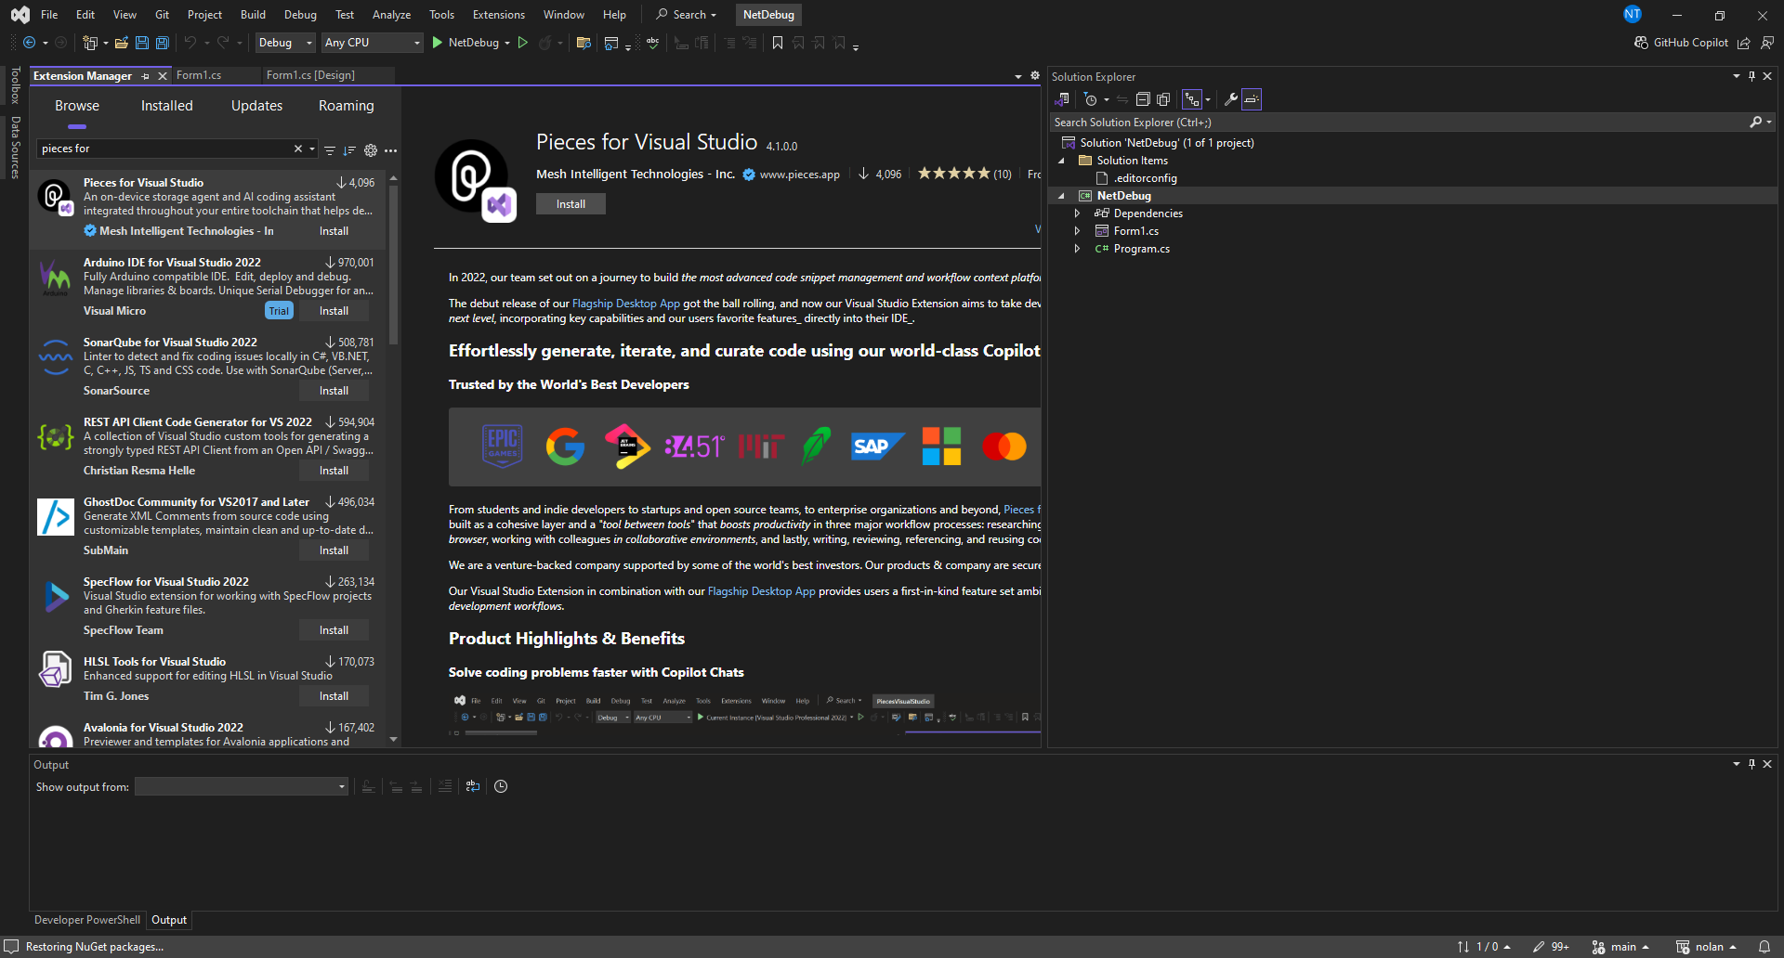Install SonarQube for Visual Studio 2022
Screen dimensions: 1784x958
(x=334, y=391)
